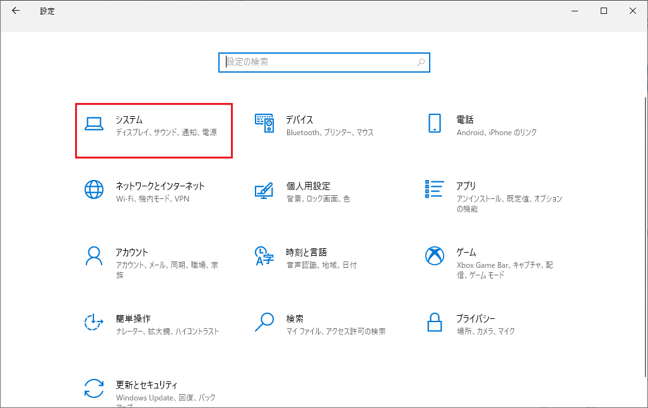Go back using the back arrow
Viewport: 648px width, 408px height.
[x=16, y=11]
